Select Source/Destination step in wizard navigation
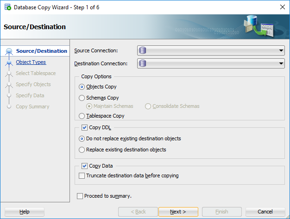Viewport: 290px width, 219px height. pos(41,51)
